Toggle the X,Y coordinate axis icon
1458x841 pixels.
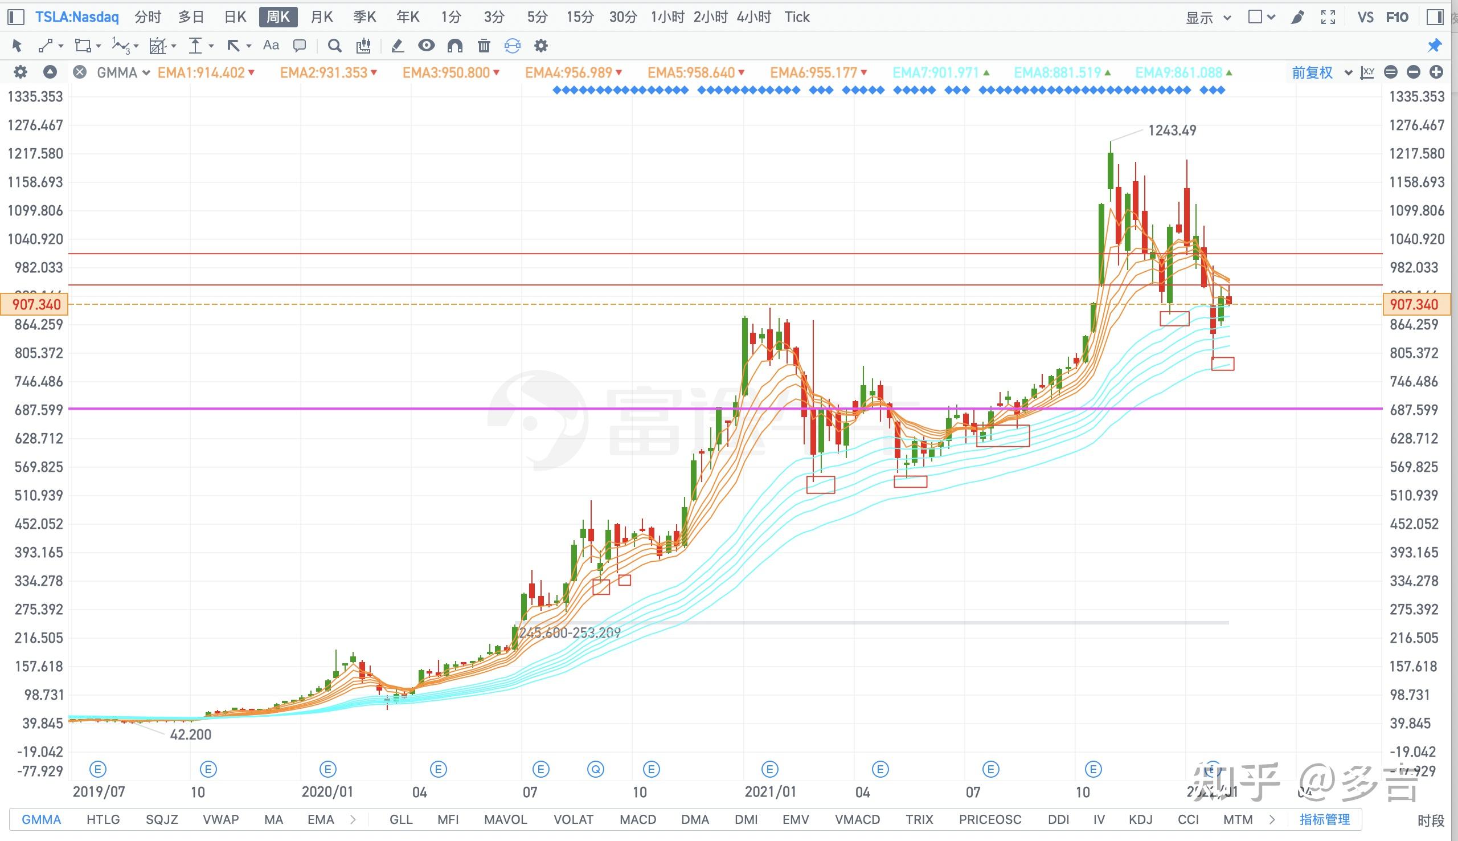coord(1367,72)
